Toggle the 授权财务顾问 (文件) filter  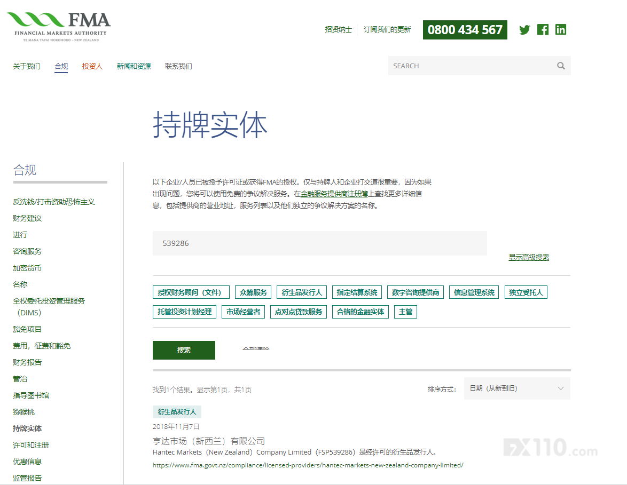[x=191, y=292]
